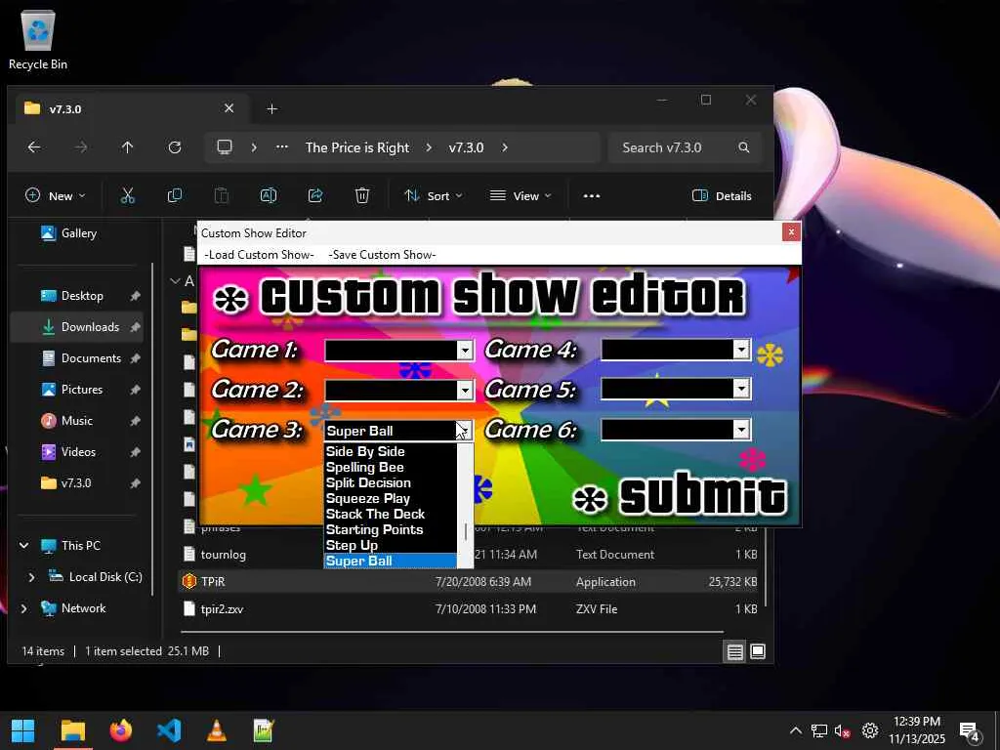Launch Firefox from taskbar
Image resolution: width=1000 pixels, height=750 pixels.
(x=120, y=730)
